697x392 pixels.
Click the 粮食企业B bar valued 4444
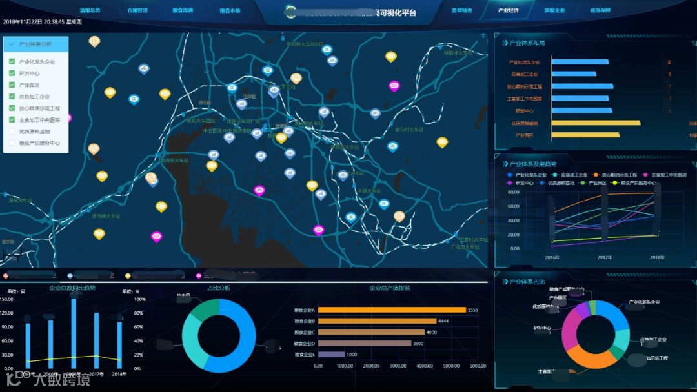point(378,321)
